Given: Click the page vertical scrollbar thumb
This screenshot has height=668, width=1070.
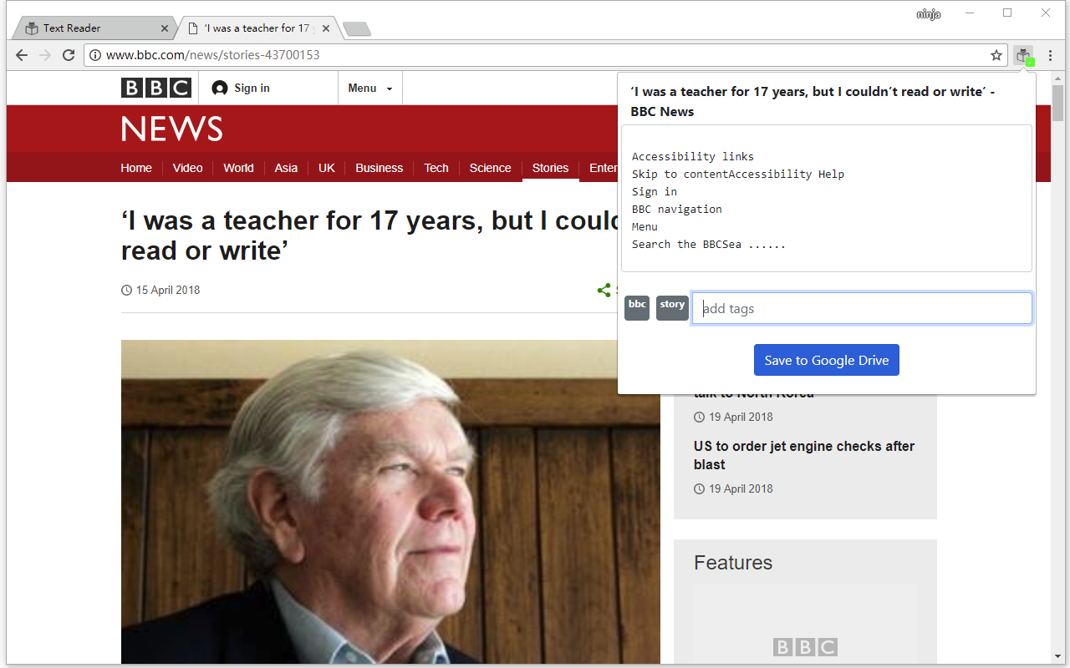Looking at the screenshot, I should pyautogui.click(x=1057, y=103).
